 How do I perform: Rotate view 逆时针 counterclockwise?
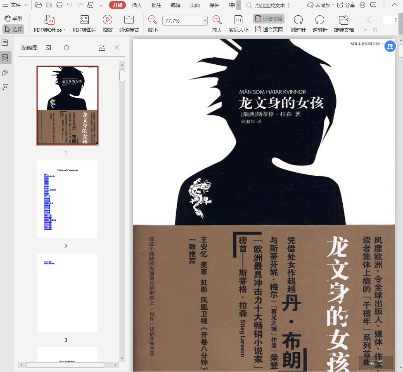tap(320, 24)
